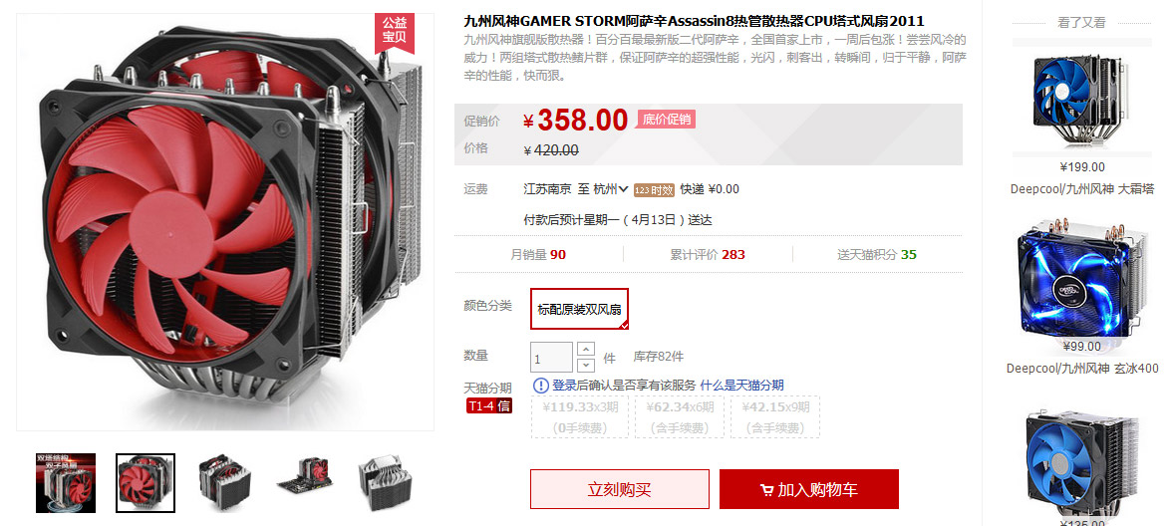
Task: Increase quantity with the up arrow
Action: tap(586, 350)
